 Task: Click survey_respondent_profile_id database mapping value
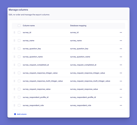coord(83,97)
